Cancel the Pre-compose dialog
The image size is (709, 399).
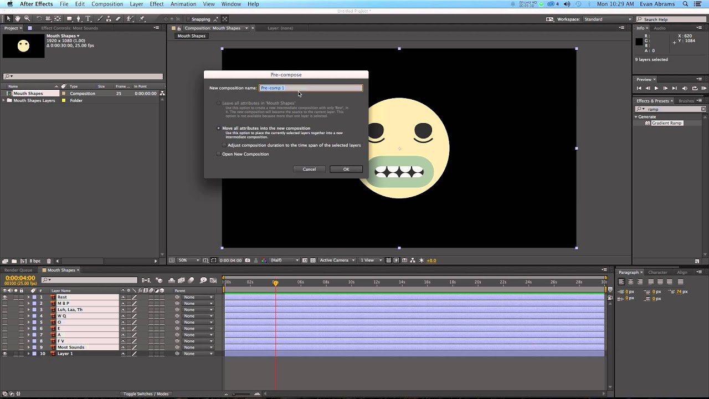(309, 169)
